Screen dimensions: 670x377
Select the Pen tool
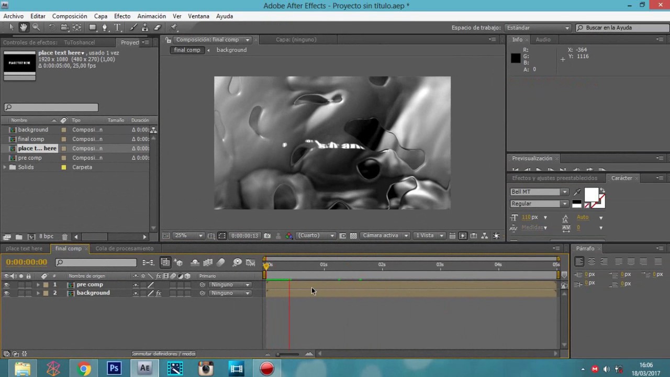(105, 27)
